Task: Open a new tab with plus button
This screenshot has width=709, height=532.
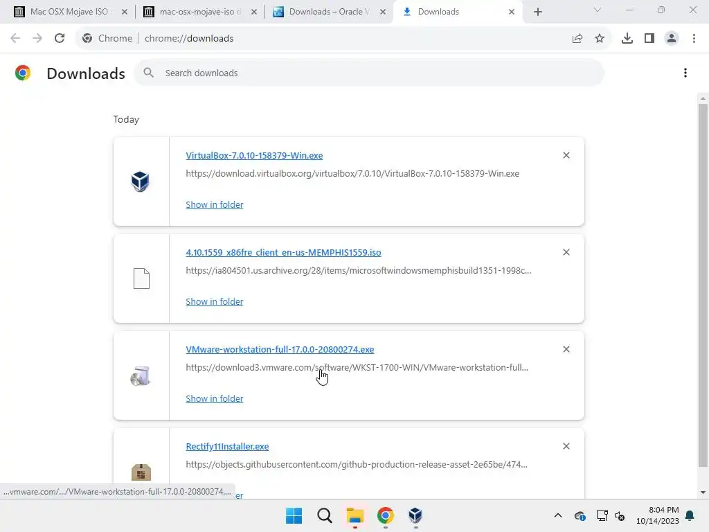Action: point(537,12)
